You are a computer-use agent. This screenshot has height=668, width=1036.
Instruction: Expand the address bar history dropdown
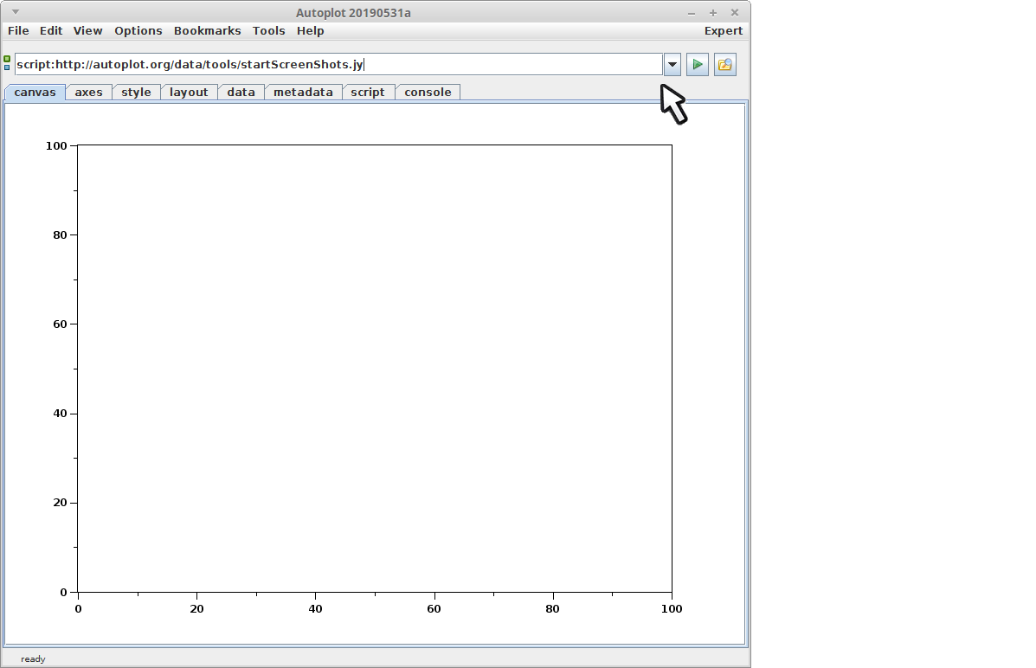coord(672,65)
